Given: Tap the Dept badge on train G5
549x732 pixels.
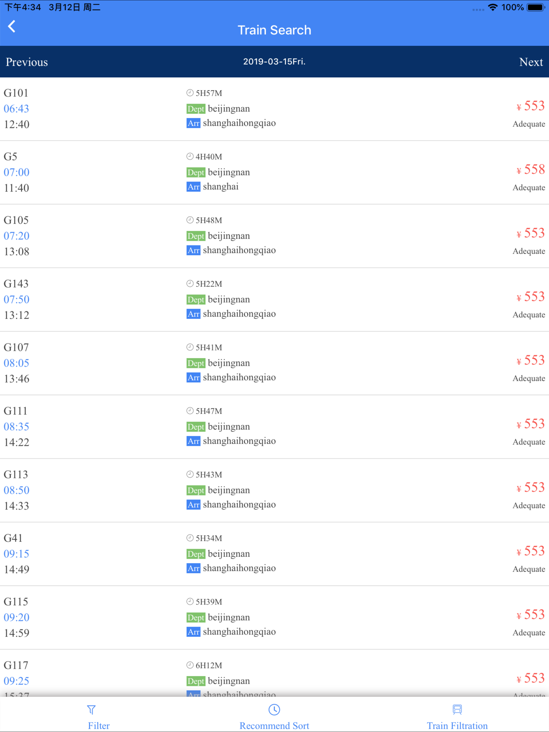Looking at the screenshot, I should coord(196,172).
